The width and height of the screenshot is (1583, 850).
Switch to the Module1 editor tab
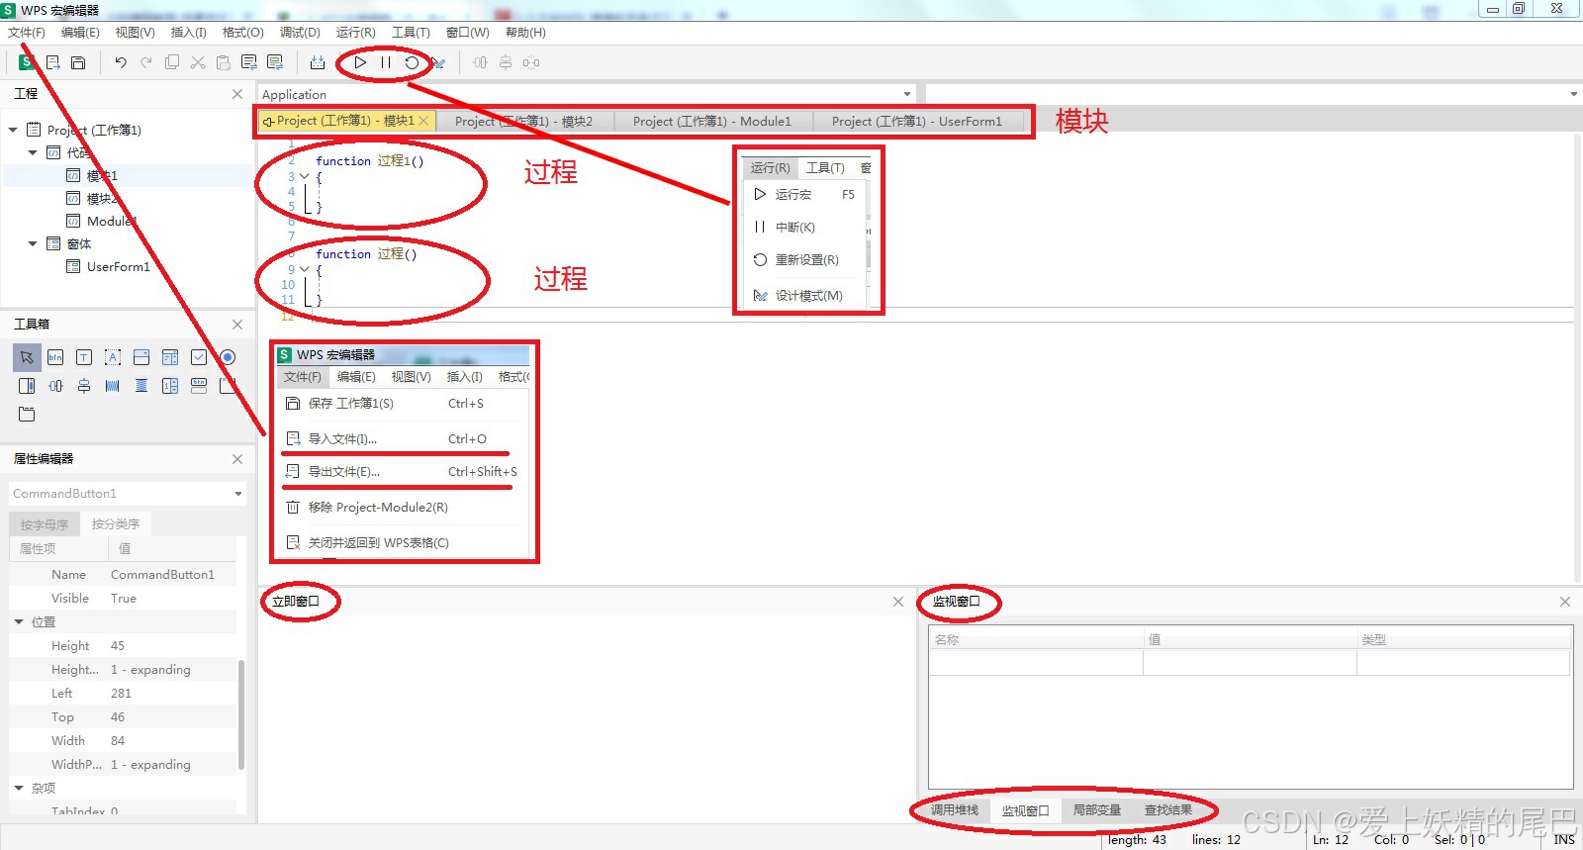[x=712, y=121]
